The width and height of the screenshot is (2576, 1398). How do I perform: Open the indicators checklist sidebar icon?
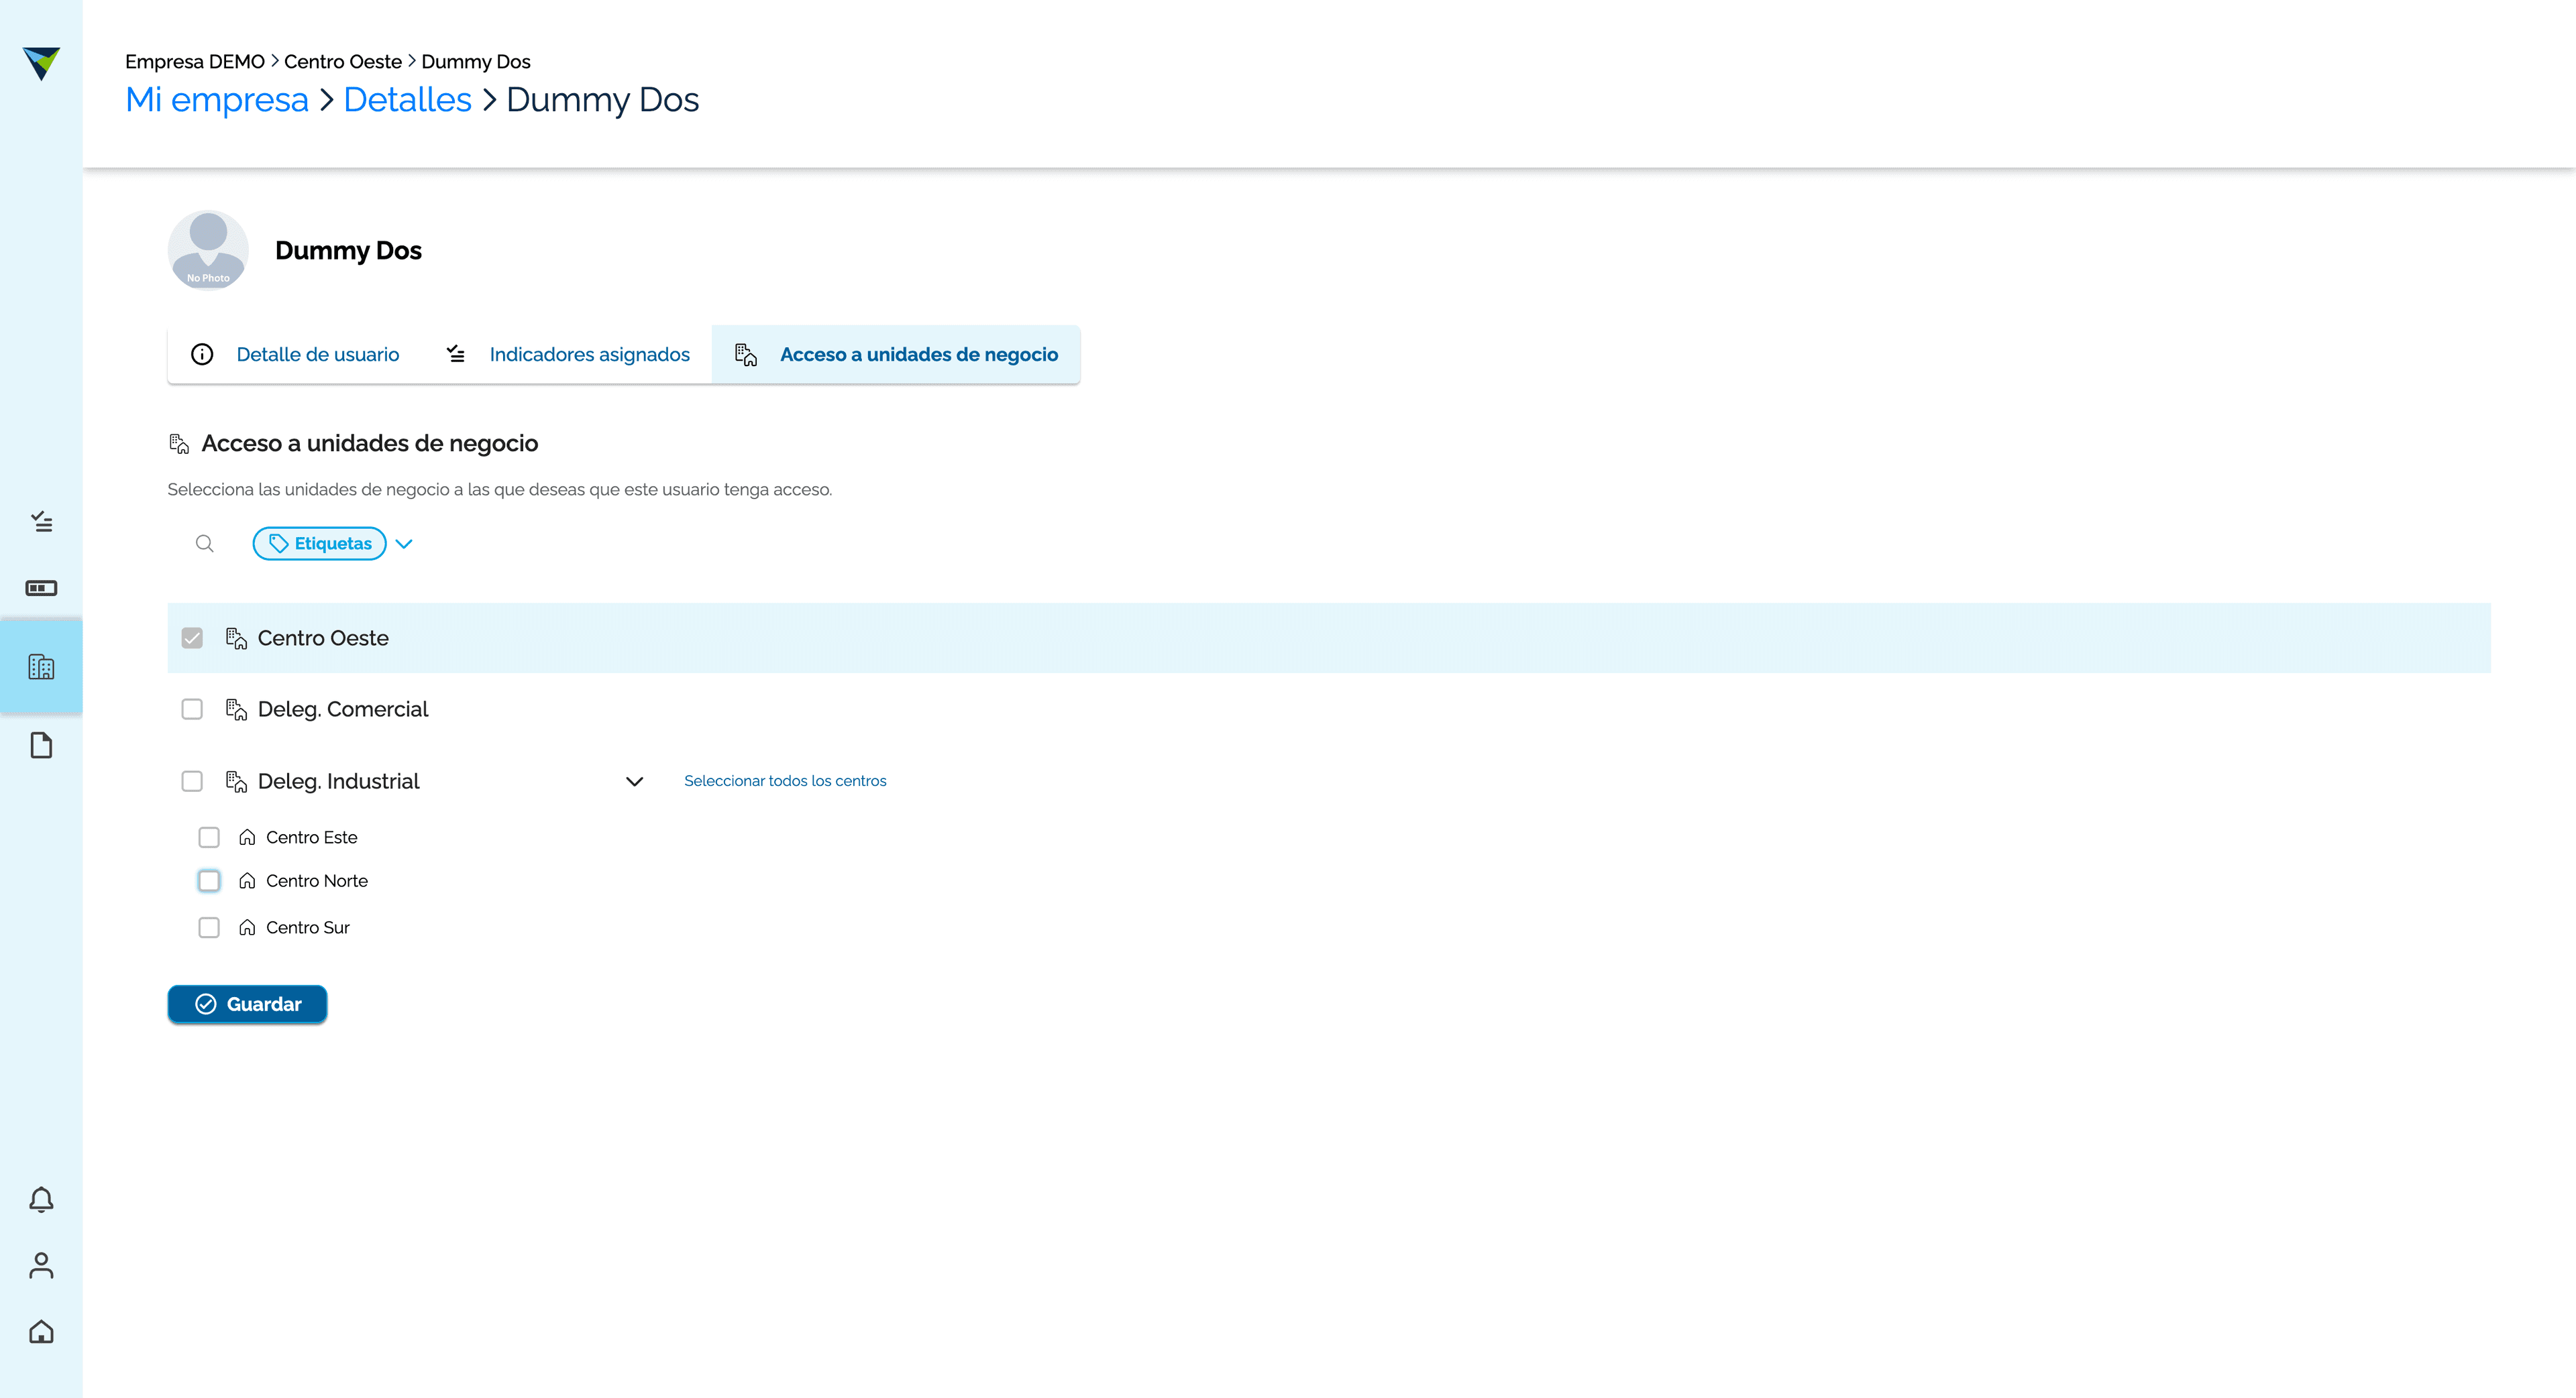pos(41,522)
